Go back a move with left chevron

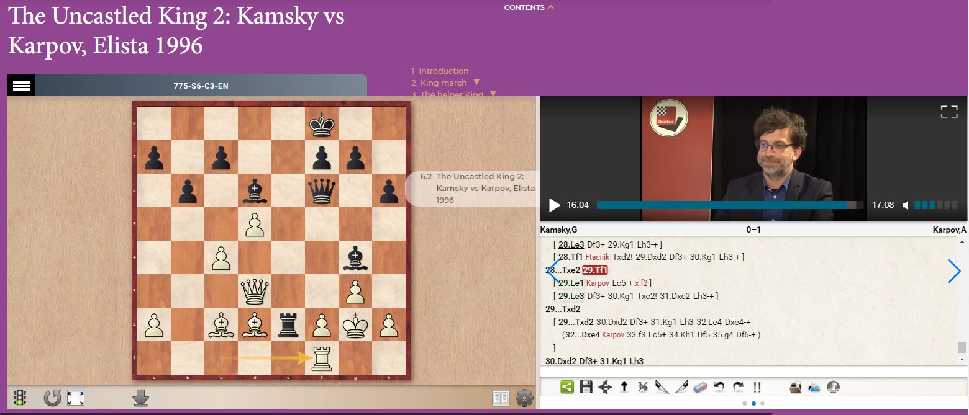point(553,271)
